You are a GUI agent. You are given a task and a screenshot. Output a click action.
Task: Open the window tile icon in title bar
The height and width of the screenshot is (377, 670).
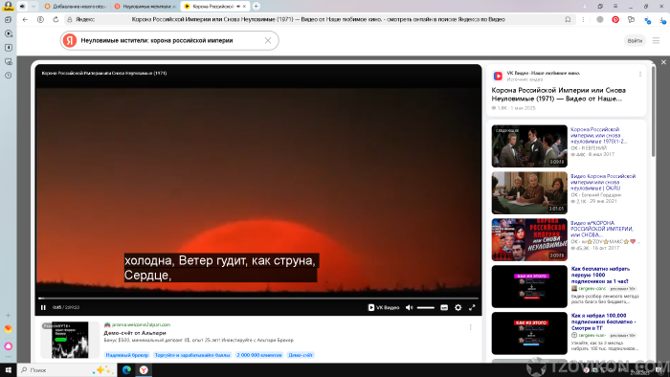[600, 6]
